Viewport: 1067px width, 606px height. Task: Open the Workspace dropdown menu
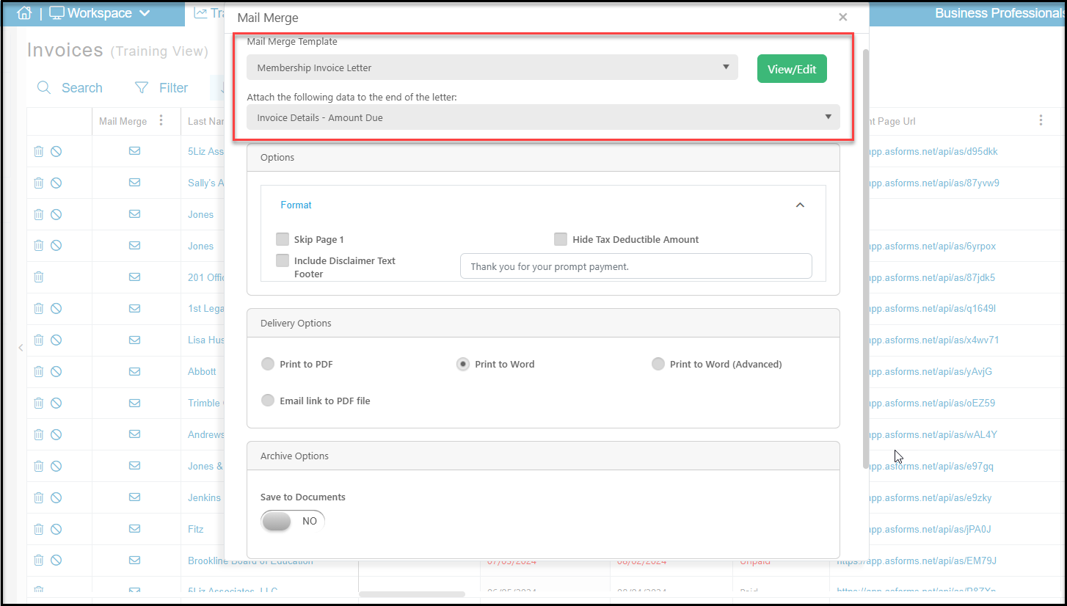tap(99, 13)
